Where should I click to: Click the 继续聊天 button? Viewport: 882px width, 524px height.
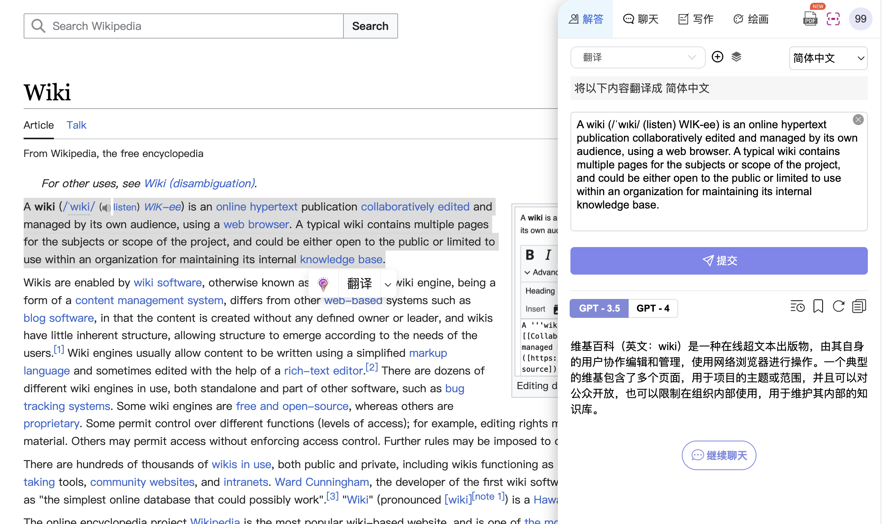[719, 455]
